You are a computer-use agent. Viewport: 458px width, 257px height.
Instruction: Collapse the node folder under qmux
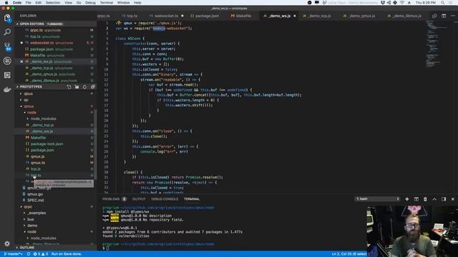[x=31, y=113]
